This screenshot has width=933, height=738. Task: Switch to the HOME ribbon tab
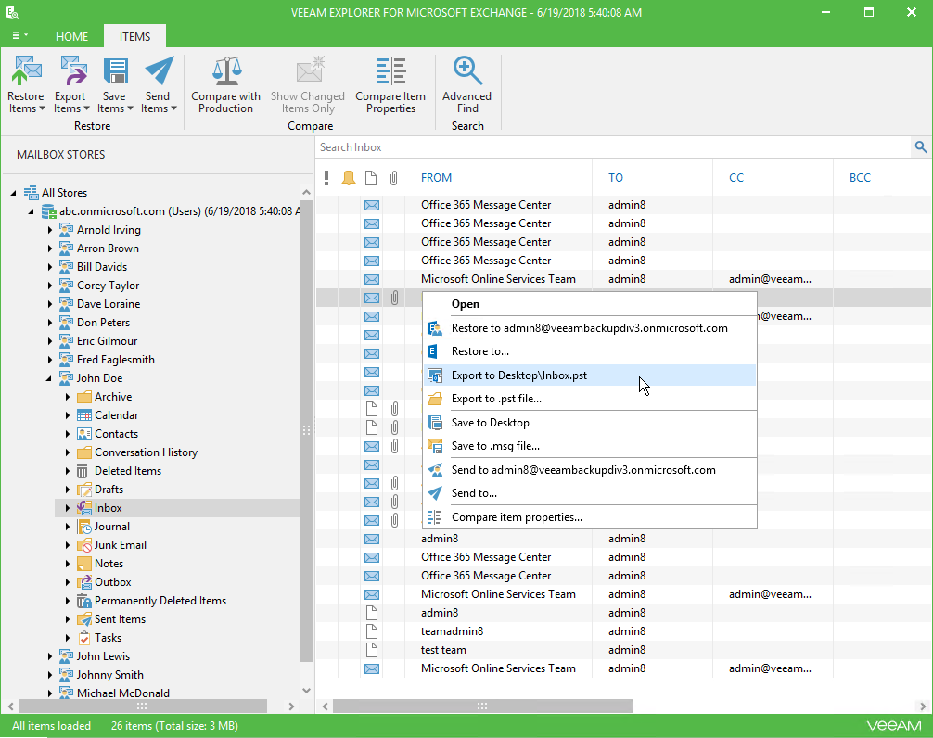click(72, 36)
